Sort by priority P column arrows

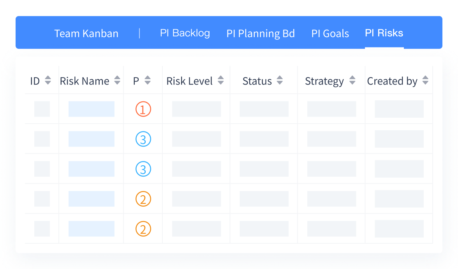pyautogui.click(x=148, y=81)
